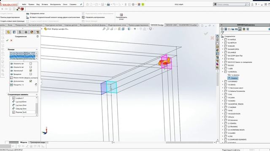Click the Генерировать отчет icon

[121, 15]
